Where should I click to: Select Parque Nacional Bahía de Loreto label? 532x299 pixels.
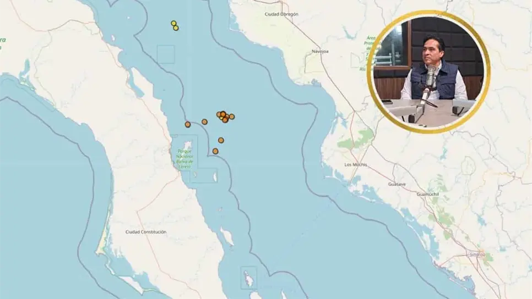(x=184, y=159)
